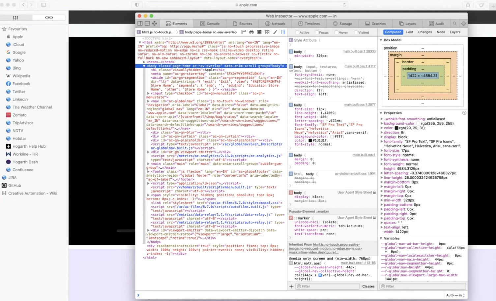This screenshot has width=496, height=301.
Task: Click Safari reload page icon
Action: click(344, 5)
